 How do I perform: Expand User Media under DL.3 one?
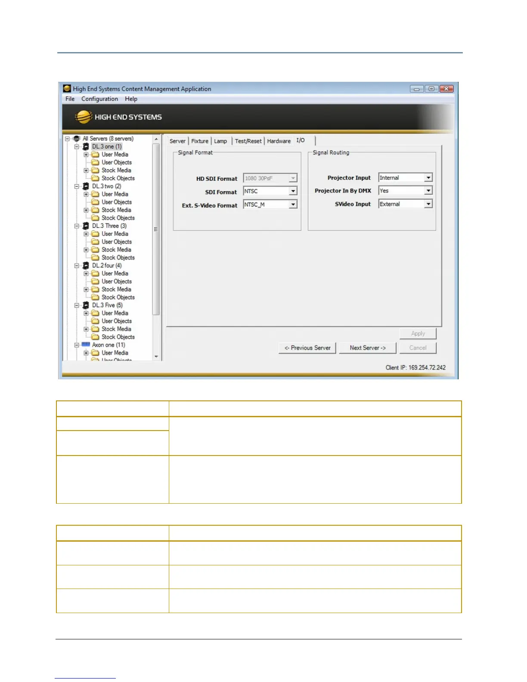click(86, 155)
